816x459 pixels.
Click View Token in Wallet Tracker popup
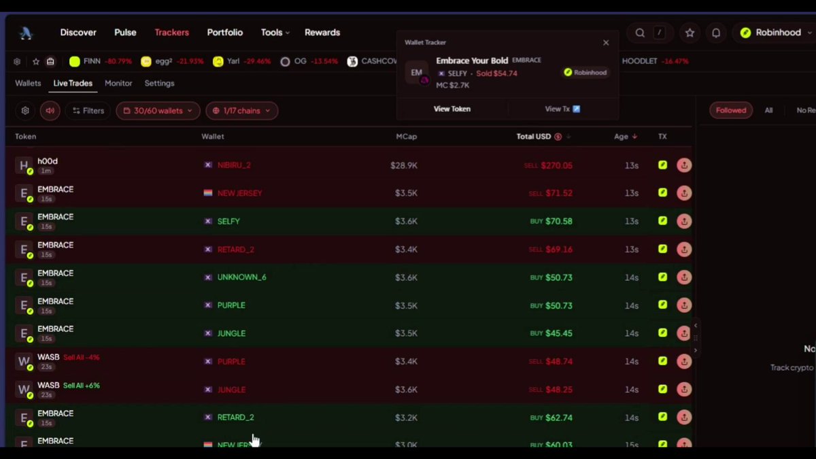pyautogui.click(x=452, y=109)
